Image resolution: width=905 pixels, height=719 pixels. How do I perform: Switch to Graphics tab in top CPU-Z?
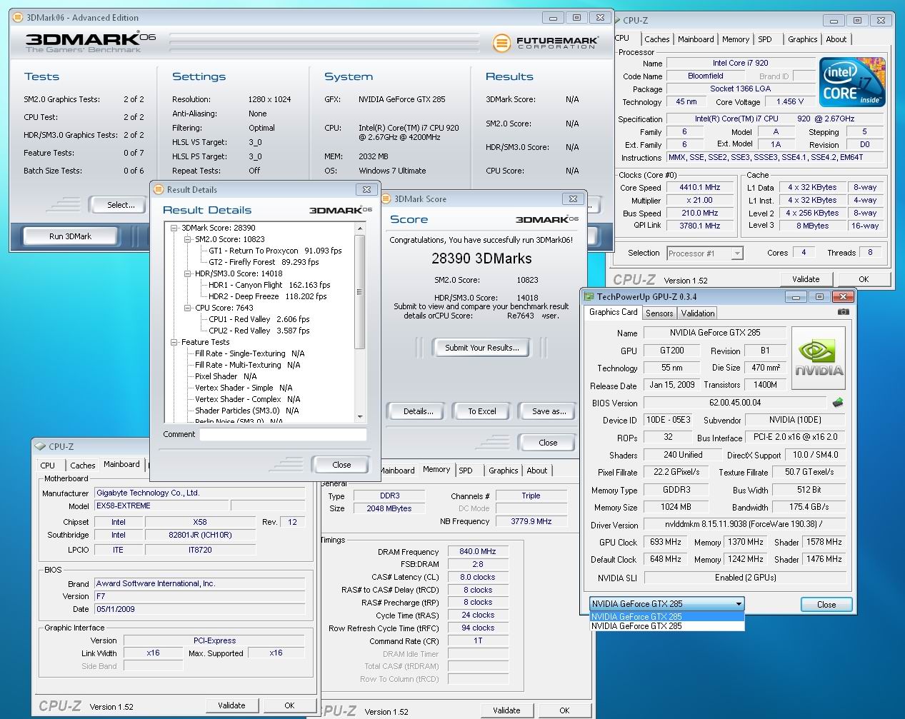pos(803,39)
